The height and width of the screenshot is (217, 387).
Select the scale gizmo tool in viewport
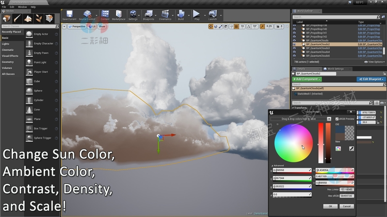pyautogui.click(x=220, y=26)
